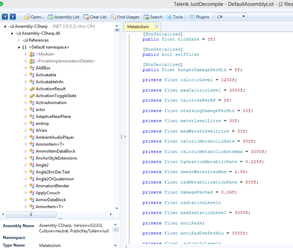
Task: Expand the References node
Action: click(19, 40)
